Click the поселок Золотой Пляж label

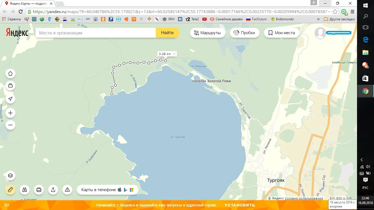[212, 81]
